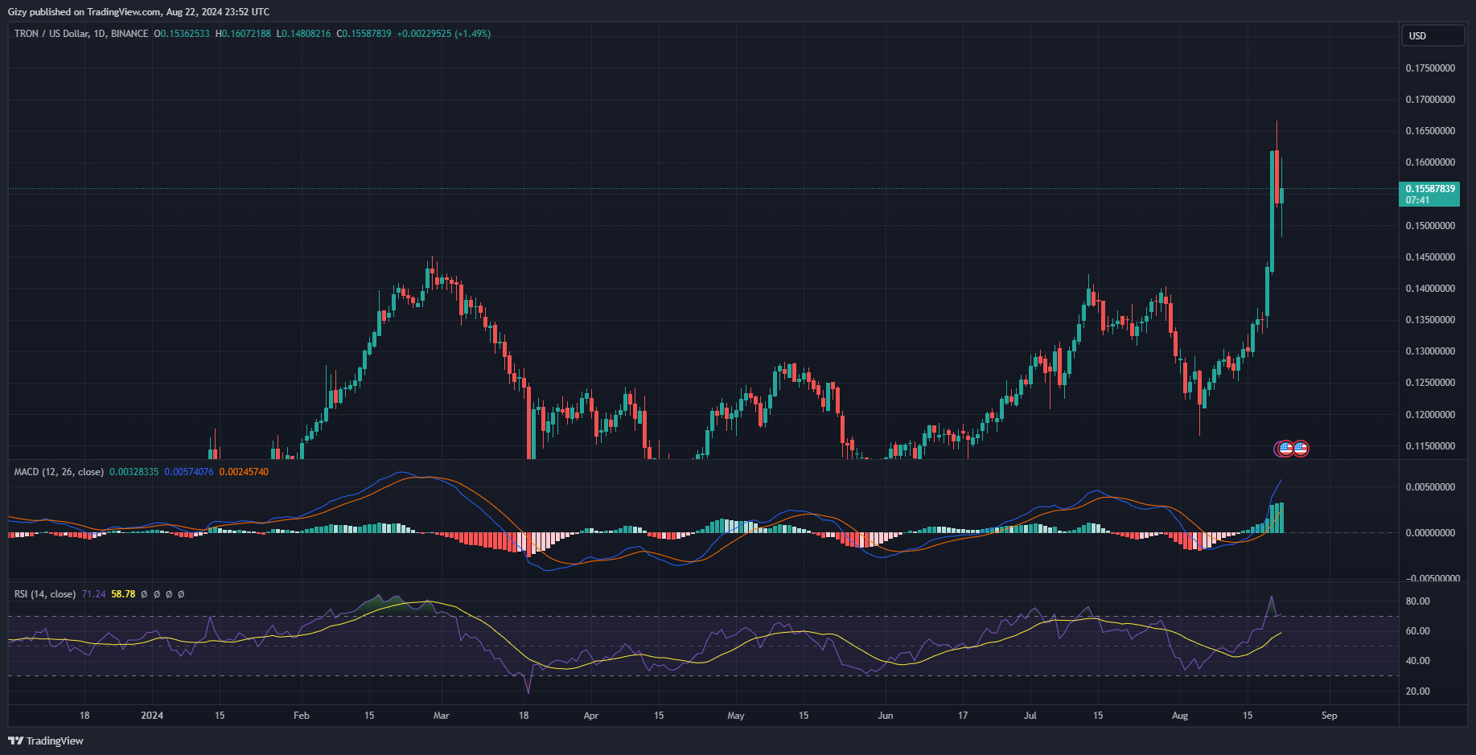
Task: Open the left US flag event marker
Action: [x=1286, y=449]
